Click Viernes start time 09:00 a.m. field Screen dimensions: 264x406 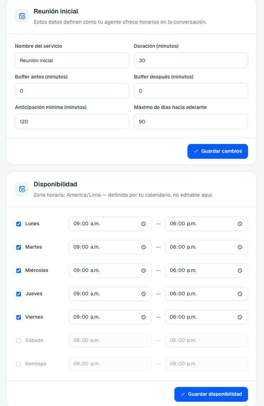pyautogui.click(x=110, y=317)
